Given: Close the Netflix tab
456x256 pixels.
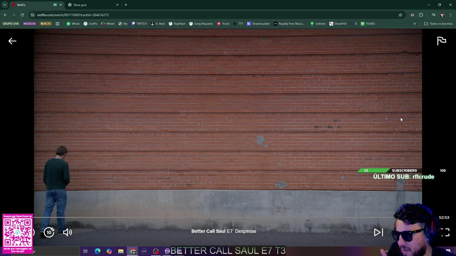Looking at the screenshot, I should [61, 5].
